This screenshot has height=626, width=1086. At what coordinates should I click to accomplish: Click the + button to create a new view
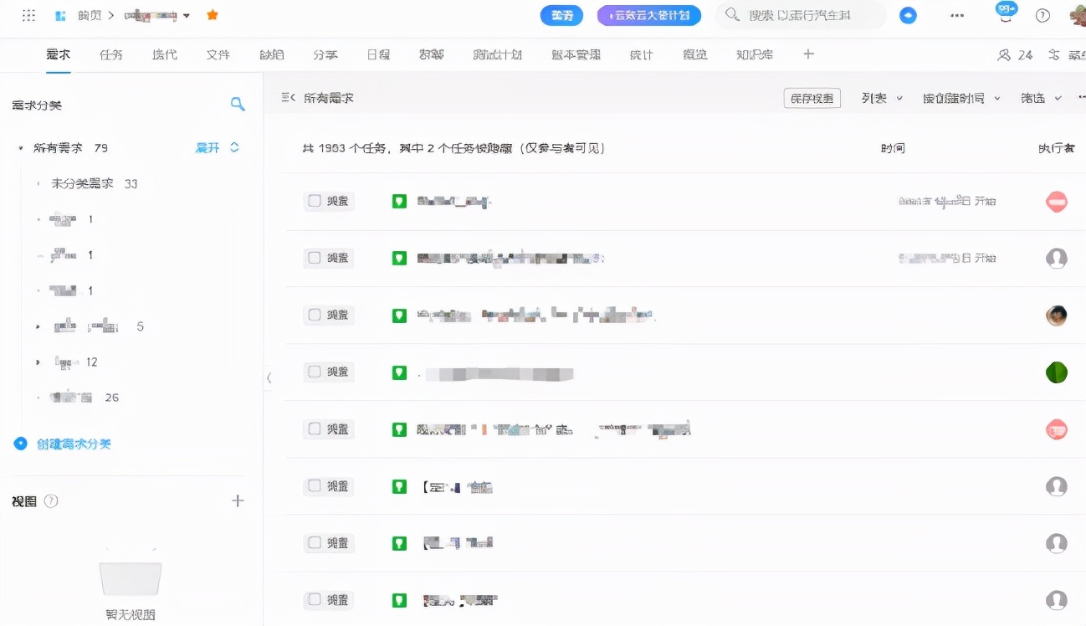238,500
